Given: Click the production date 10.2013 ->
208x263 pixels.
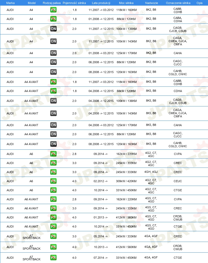Looking at the screenshot, I should [x=101, y=247].
